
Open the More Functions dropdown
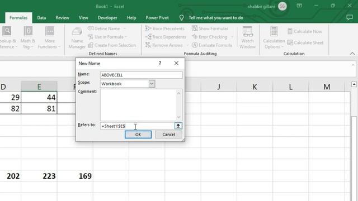pos(49,38)
